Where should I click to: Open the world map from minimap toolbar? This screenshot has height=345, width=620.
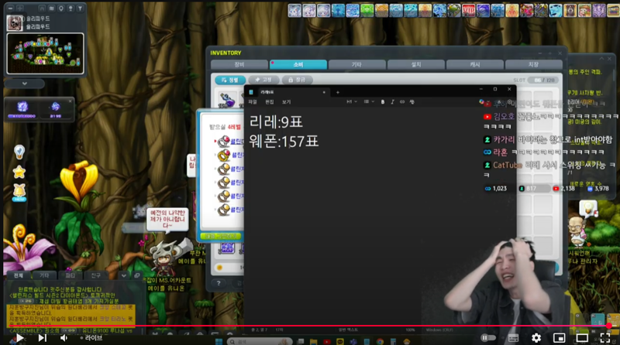point(51,9)
